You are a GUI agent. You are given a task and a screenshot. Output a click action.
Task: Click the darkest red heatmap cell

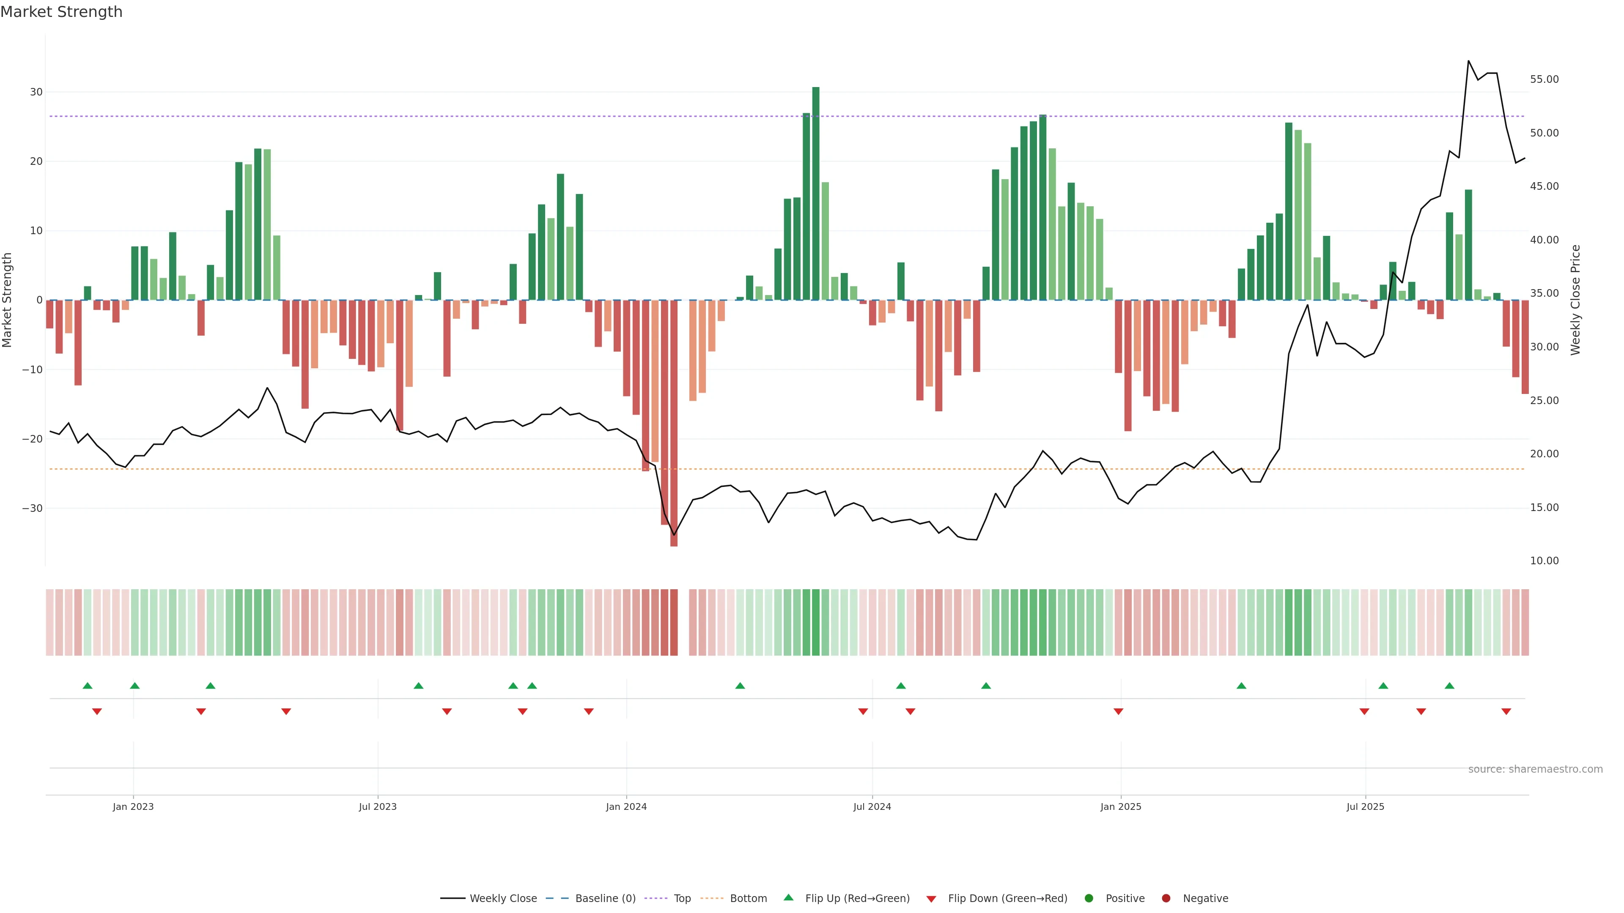(x=674, y=623)
